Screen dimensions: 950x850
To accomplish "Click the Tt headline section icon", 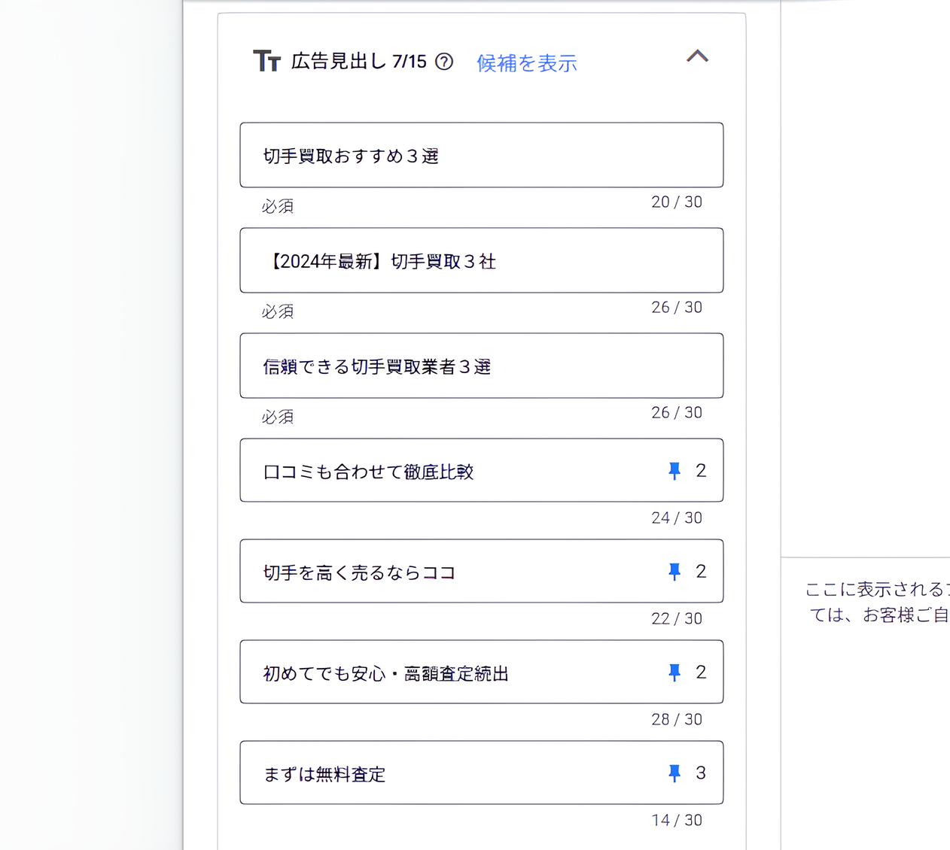I will pyautogui.click(x=266, y=62).
